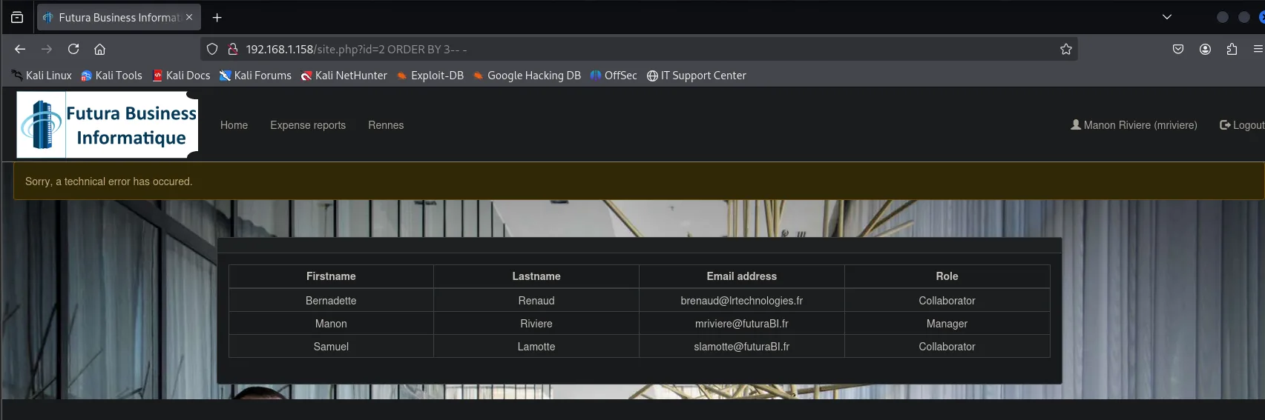The image size is (1265, 420).
Task: Reload the current page
Action: pyautogui.click(x=73, y=49)
